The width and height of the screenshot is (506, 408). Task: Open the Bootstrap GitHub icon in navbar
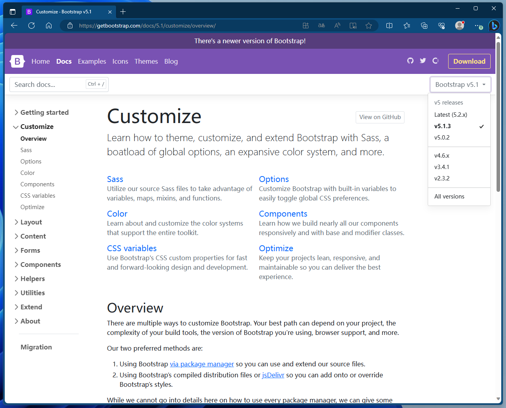410,61
